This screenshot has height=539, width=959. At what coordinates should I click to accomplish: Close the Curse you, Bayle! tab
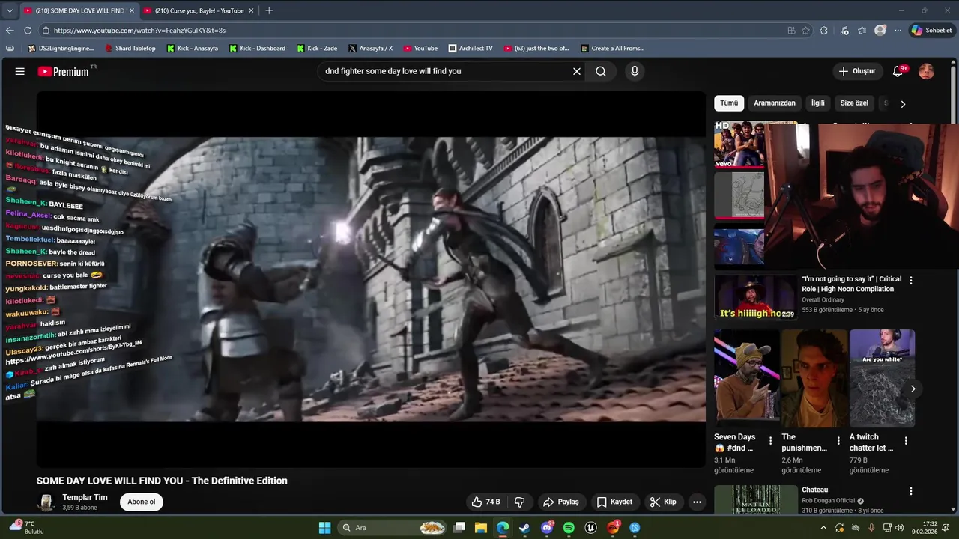coord(251,10)
